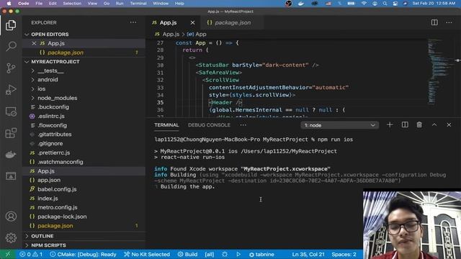Screen dimensions: 461x259
Task: Open package-lock.json file
Action: click(84, 217)
